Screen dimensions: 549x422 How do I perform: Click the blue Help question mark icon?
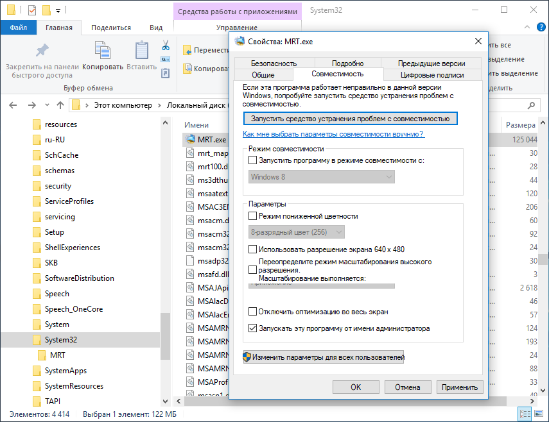click(541, 28)
